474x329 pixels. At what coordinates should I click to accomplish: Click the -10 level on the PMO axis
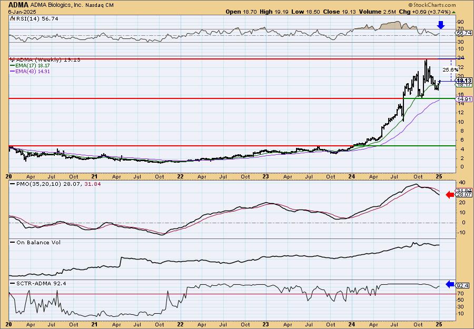pos(461,232)
